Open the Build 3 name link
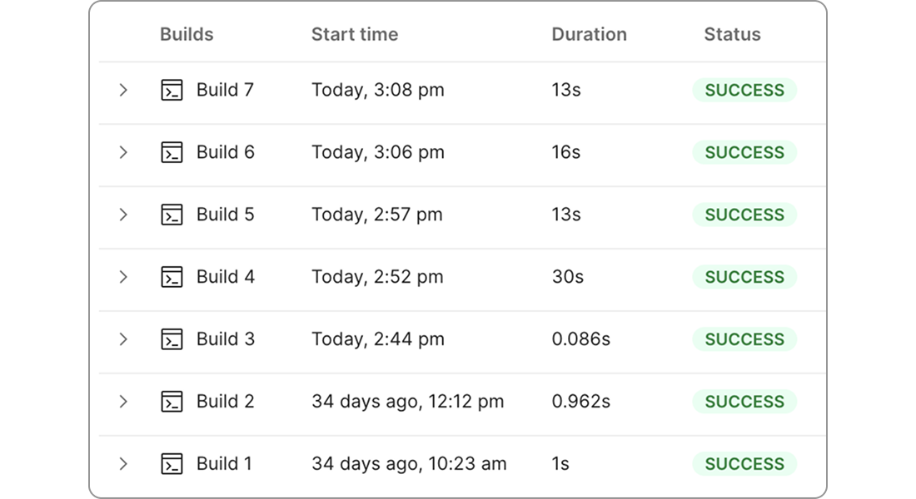Viewport: 916px width, 499px height. pos(225,339)
